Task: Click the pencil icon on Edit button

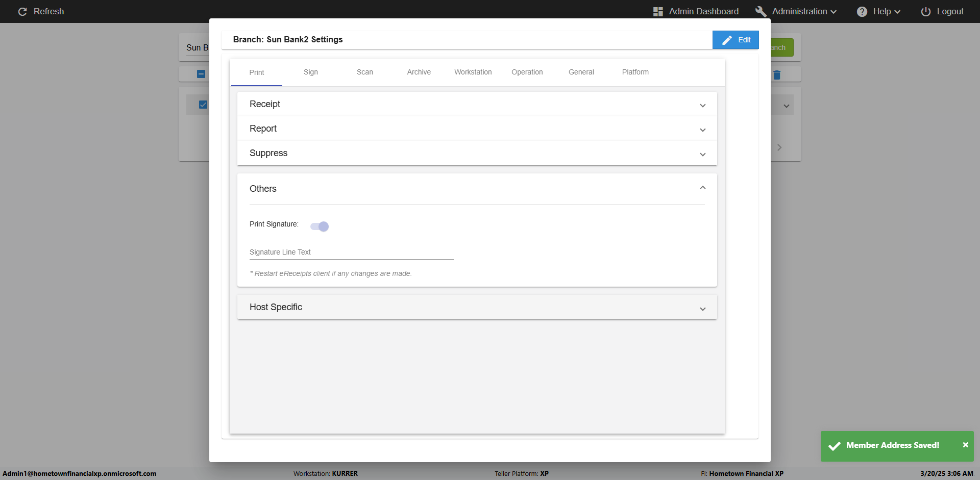Action: 727,40
